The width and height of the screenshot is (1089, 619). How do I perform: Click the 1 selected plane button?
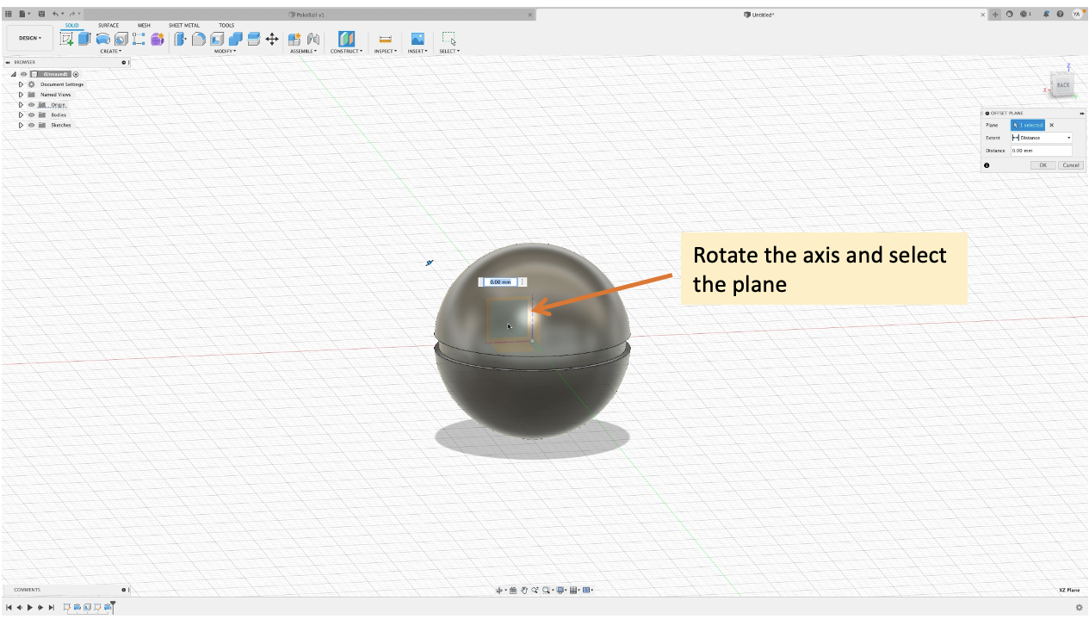[x=1028, y=125]
